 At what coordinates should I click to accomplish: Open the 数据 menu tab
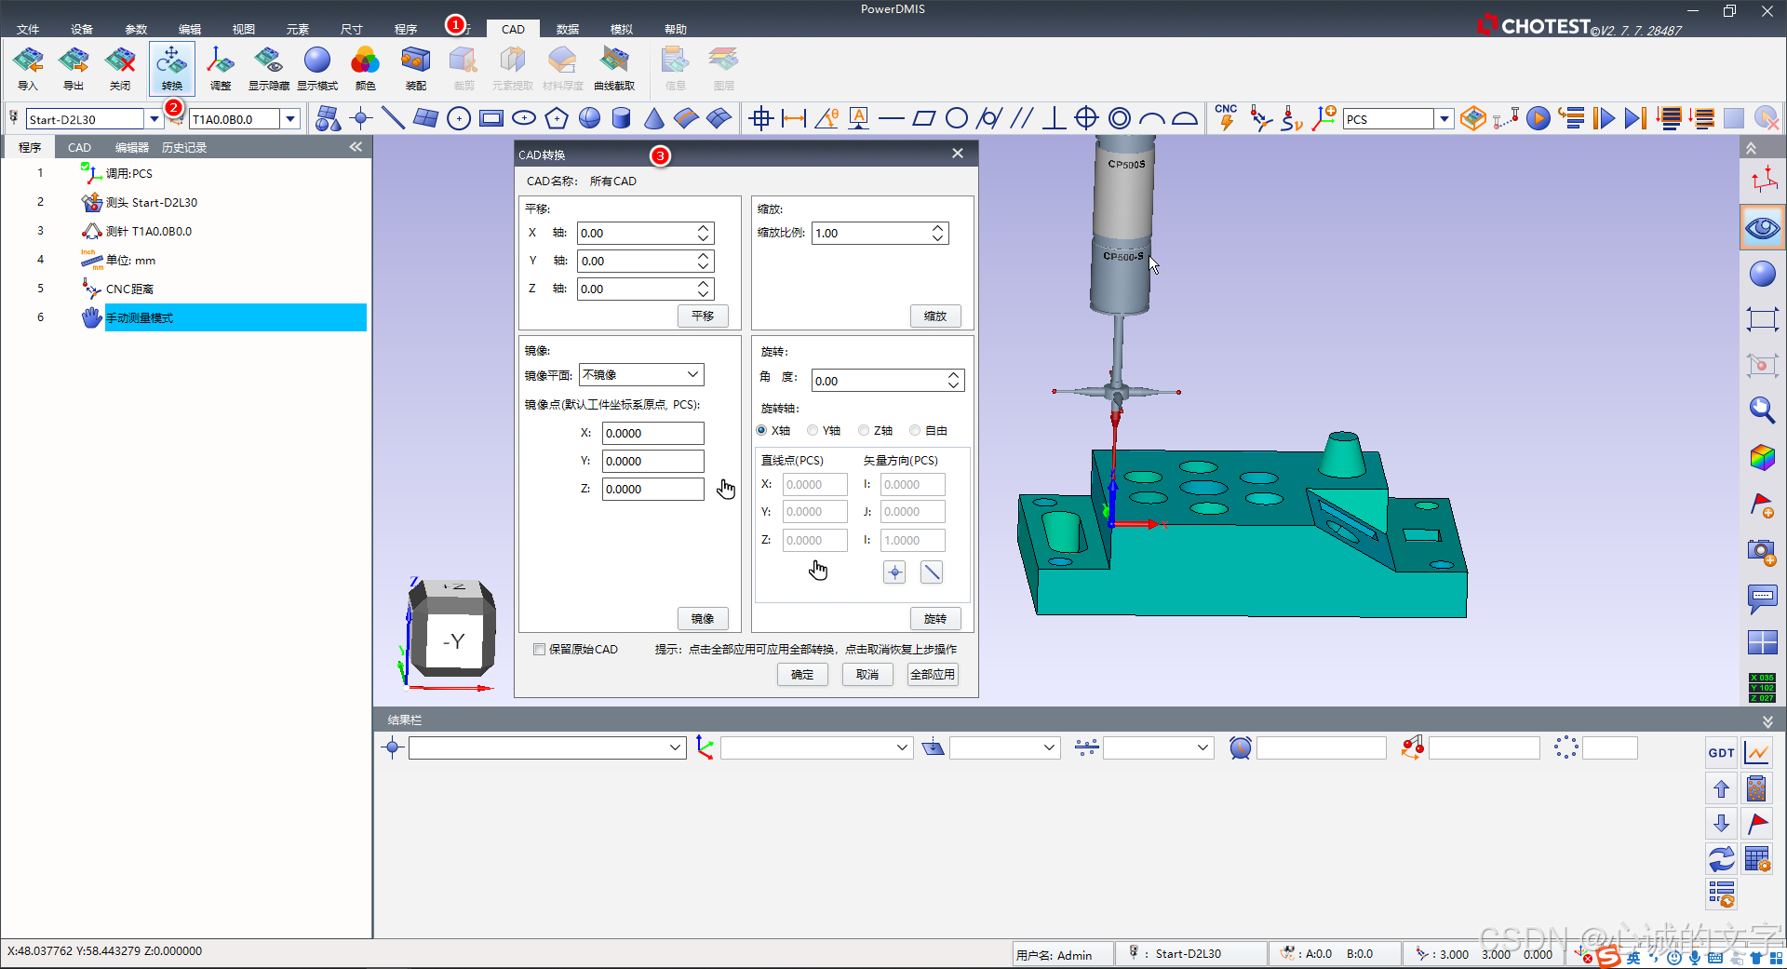567,29
